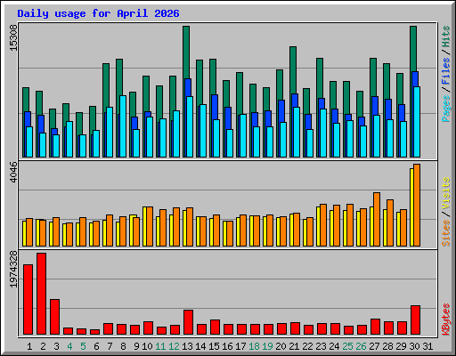
Task: Select weekend day 18 on the x-axis
Action: pos(254,346)
